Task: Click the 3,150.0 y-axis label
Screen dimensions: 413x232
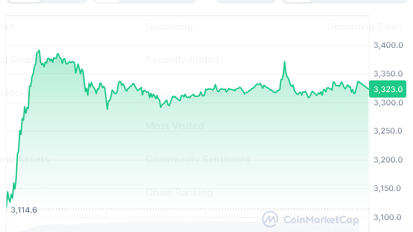Action: [388, 188]
